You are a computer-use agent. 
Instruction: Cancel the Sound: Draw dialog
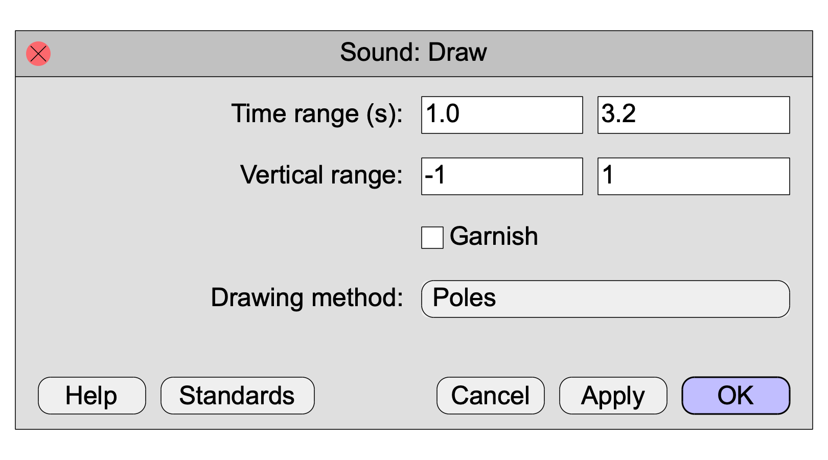point(491,396)
